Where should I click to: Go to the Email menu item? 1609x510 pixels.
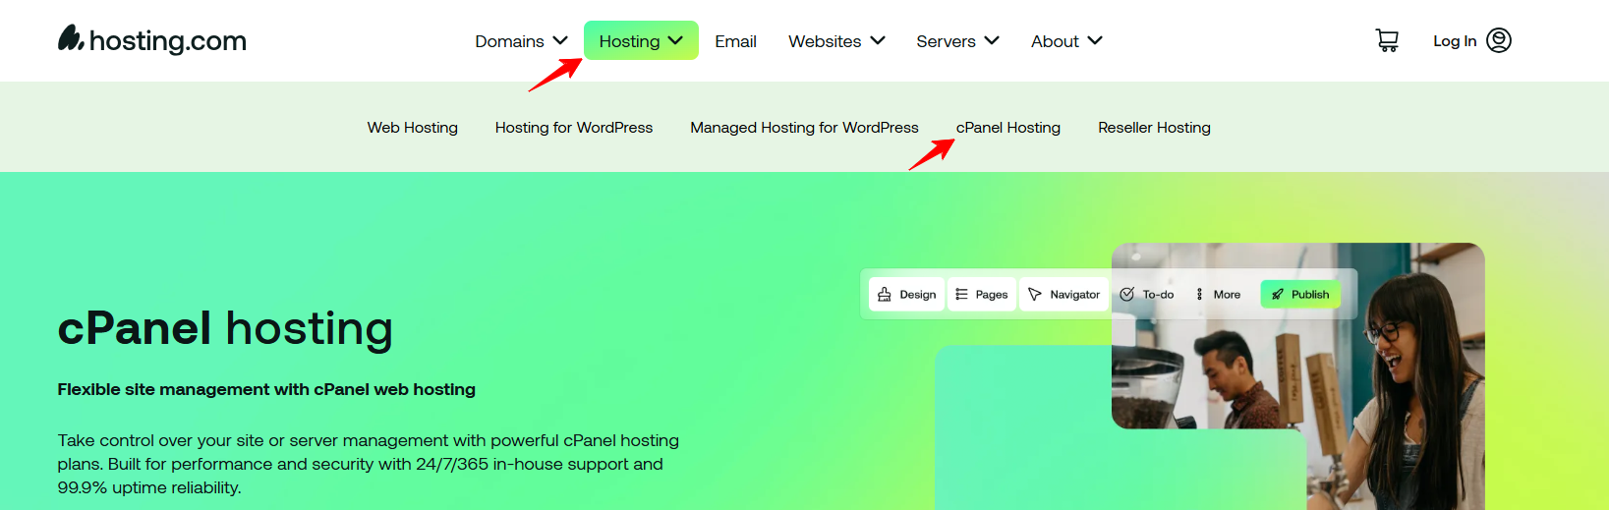tap(735, 41)
